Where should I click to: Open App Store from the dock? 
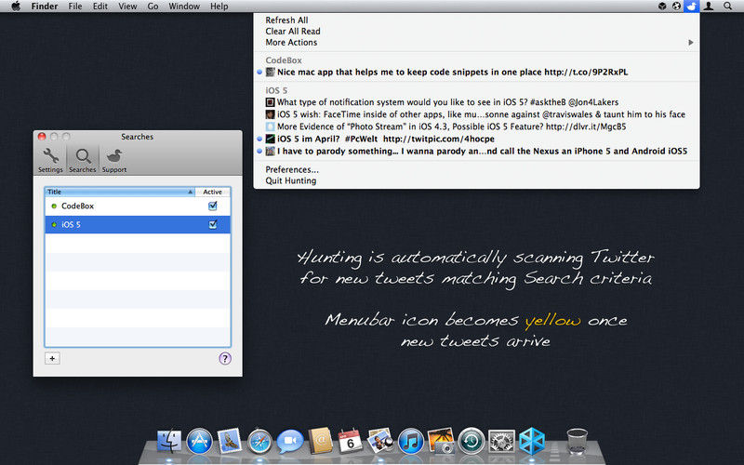[199, 441]
